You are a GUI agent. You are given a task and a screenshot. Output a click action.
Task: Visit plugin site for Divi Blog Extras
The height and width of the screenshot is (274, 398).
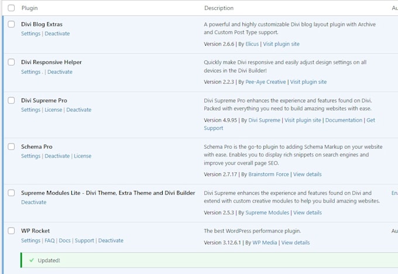click(x=282, y=44)
